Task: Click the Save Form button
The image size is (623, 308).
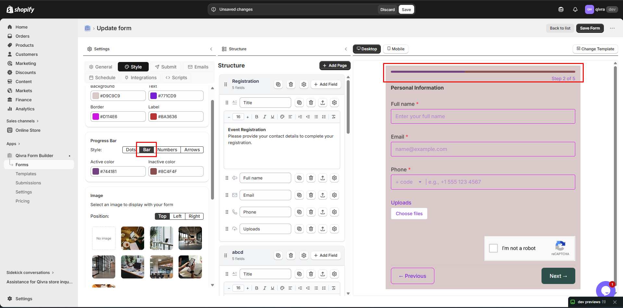Action: [590, 28]
